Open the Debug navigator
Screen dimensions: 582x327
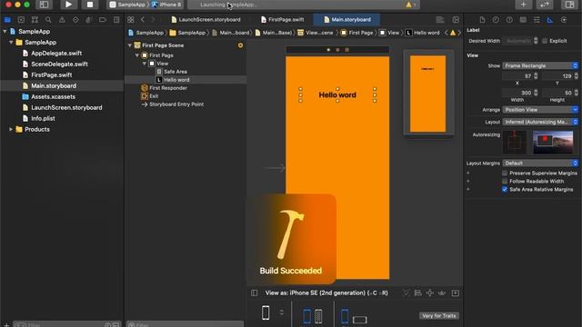89,20
